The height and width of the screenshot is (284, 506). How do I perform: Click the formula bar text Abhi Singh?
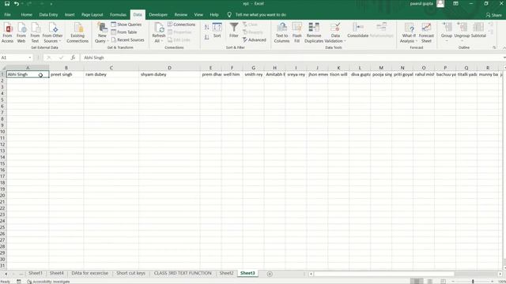coord(94,58)
